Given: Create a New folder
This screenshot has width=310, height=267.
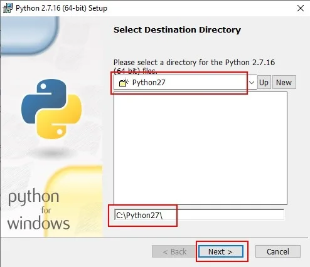Looking at the screenshot, I should [x=284, y=82].
